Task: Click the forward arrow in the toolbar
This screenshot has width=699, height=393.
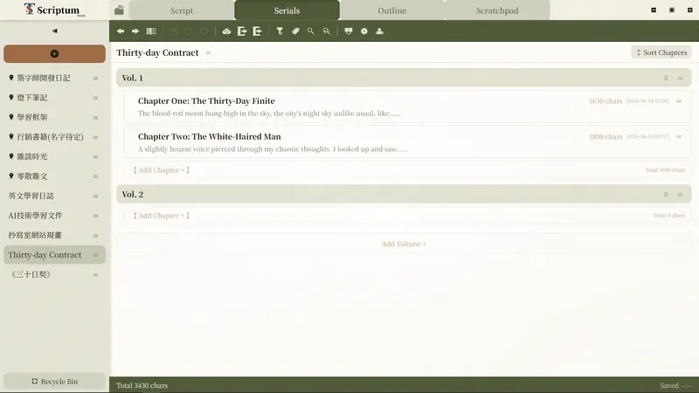Action: pos(135,31)
